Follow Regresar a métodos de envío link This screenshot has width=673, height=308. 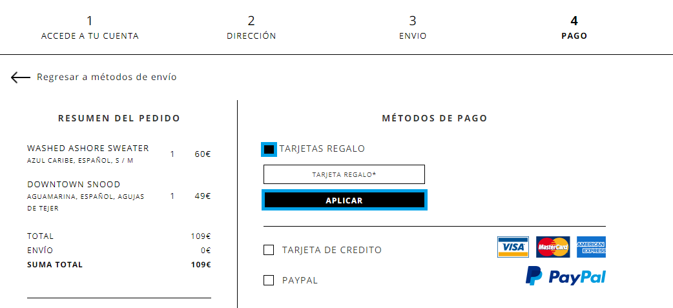107,77
